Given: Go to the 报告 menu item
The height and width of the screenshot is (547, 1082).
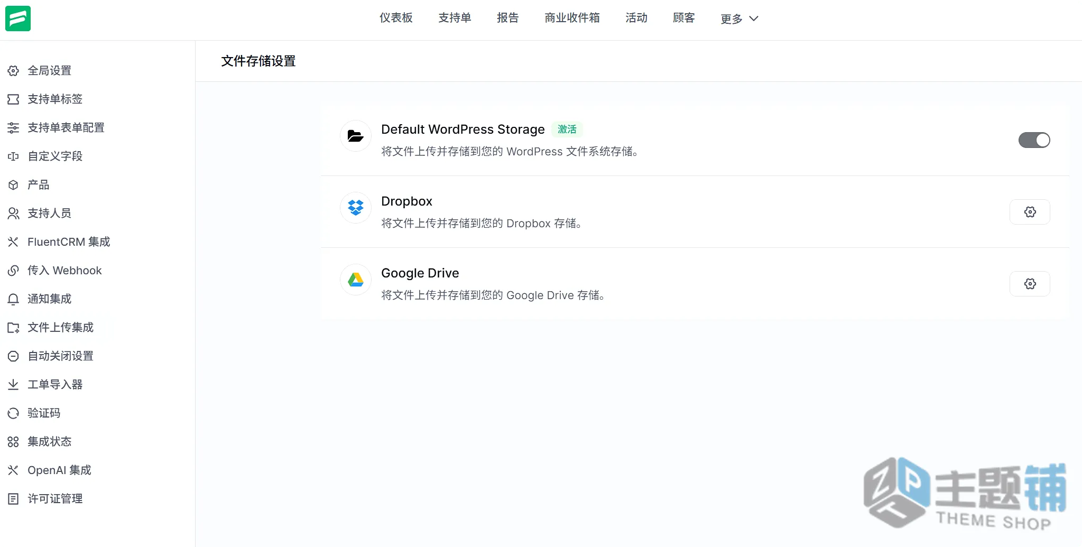Looking at the screenshot, I should point(508,18).
